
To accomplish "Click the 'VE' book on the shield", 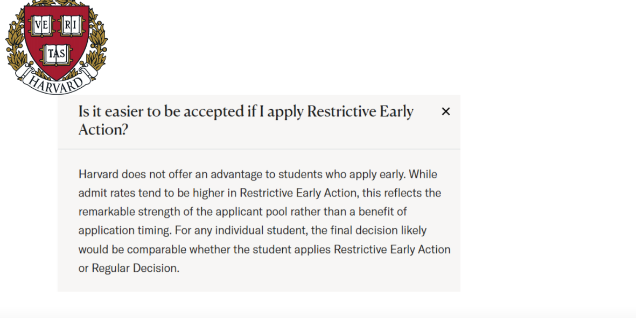I will (x=41, y=25).
